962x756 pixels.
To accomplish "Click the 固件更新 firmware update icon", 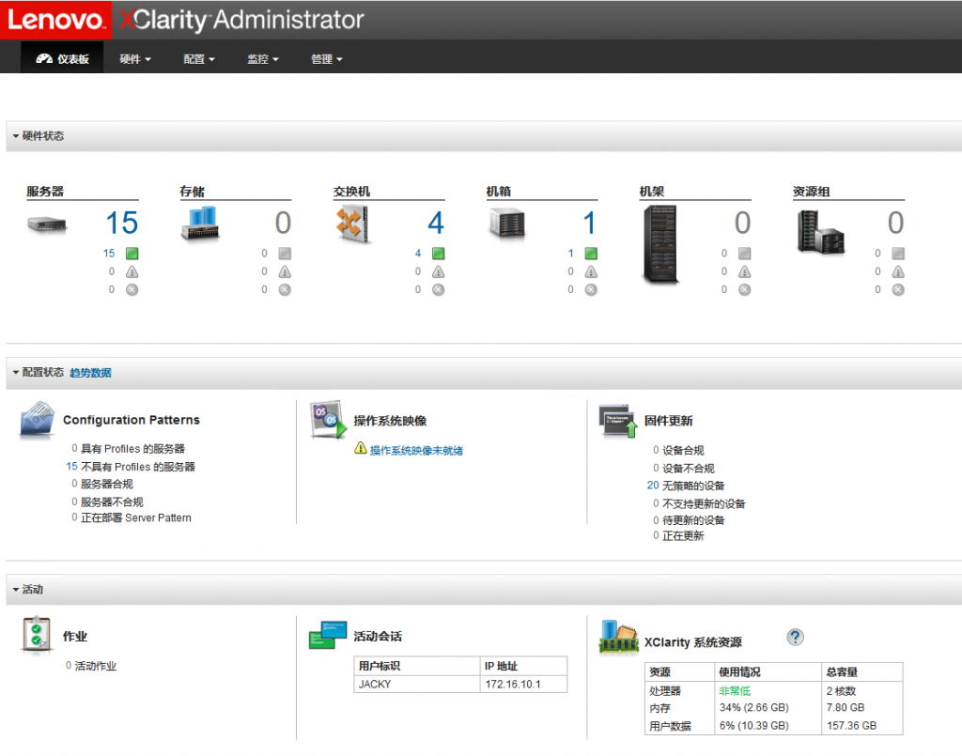I will pyautogui.click(x=618, y=421).
